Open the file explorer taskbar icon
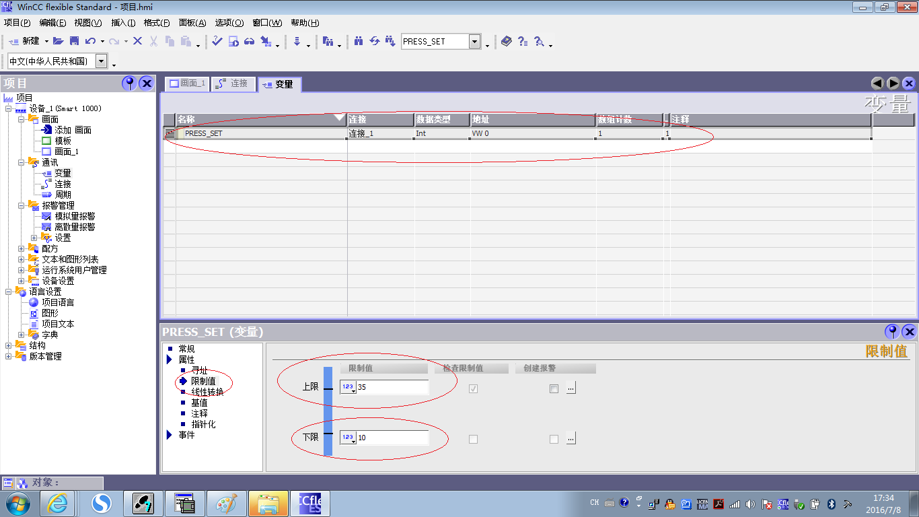This screenshot has width=919, height=517. (x=268, y=503)
